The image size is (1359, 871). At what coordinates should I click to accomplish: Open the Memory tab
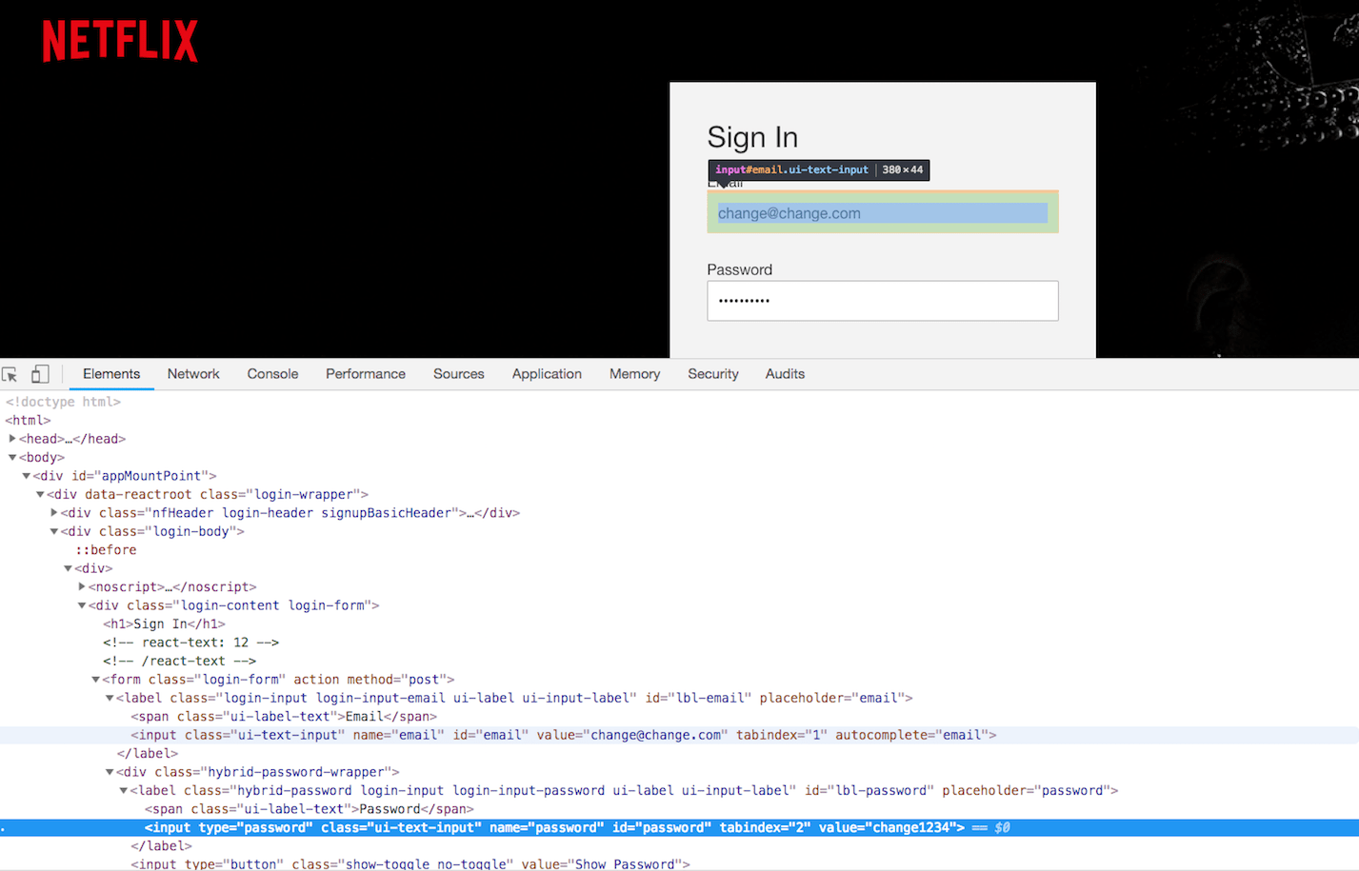click(x=634, y=374)
